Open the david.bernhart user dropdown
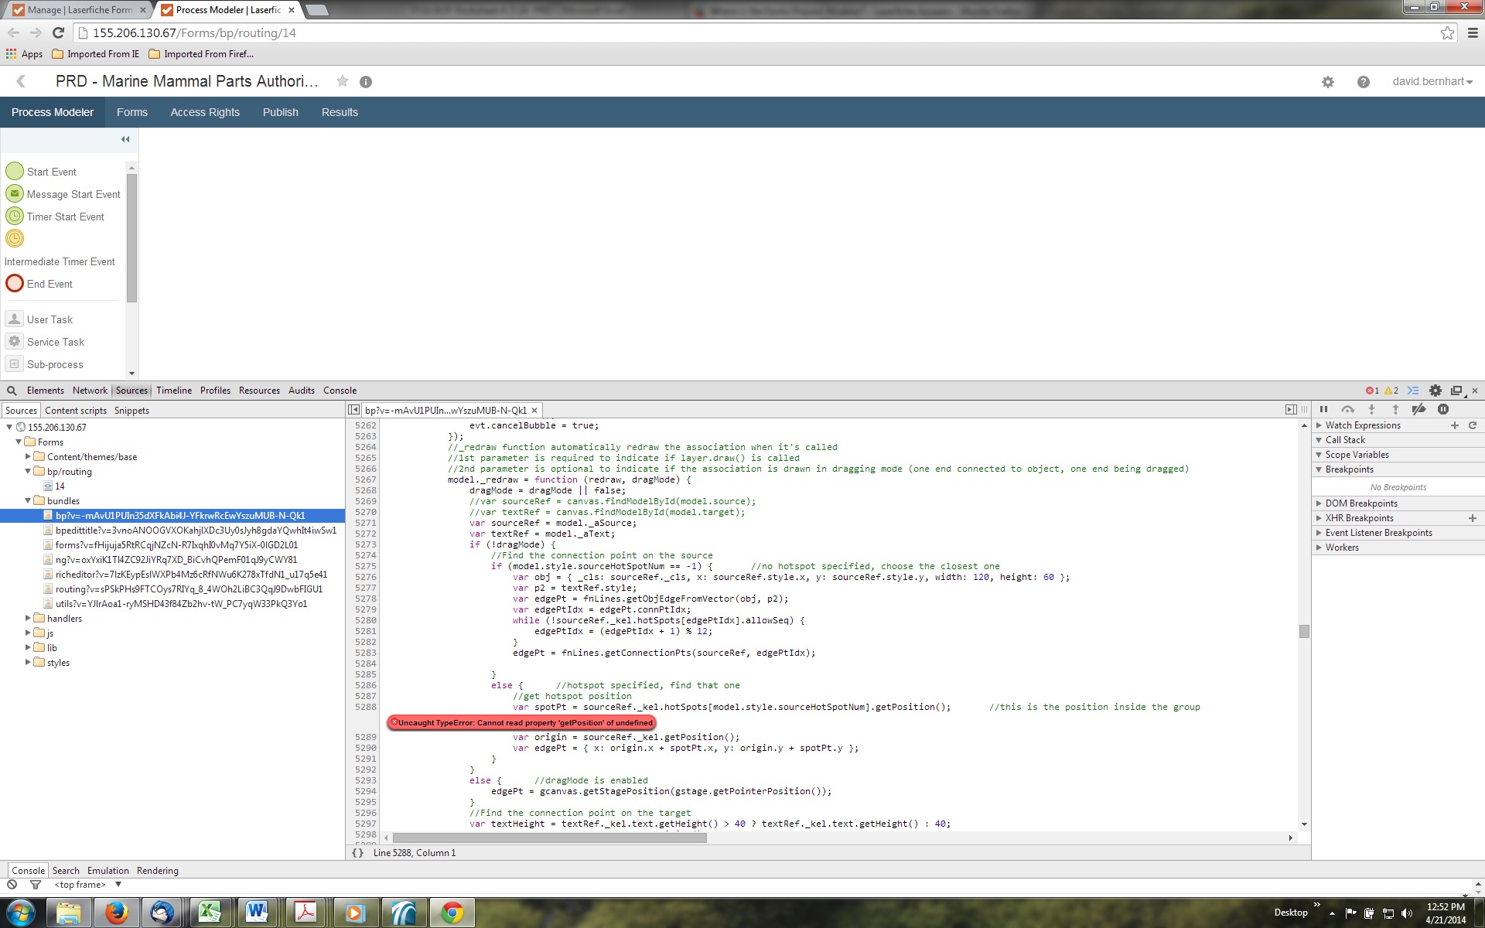 click(1432, 82)
